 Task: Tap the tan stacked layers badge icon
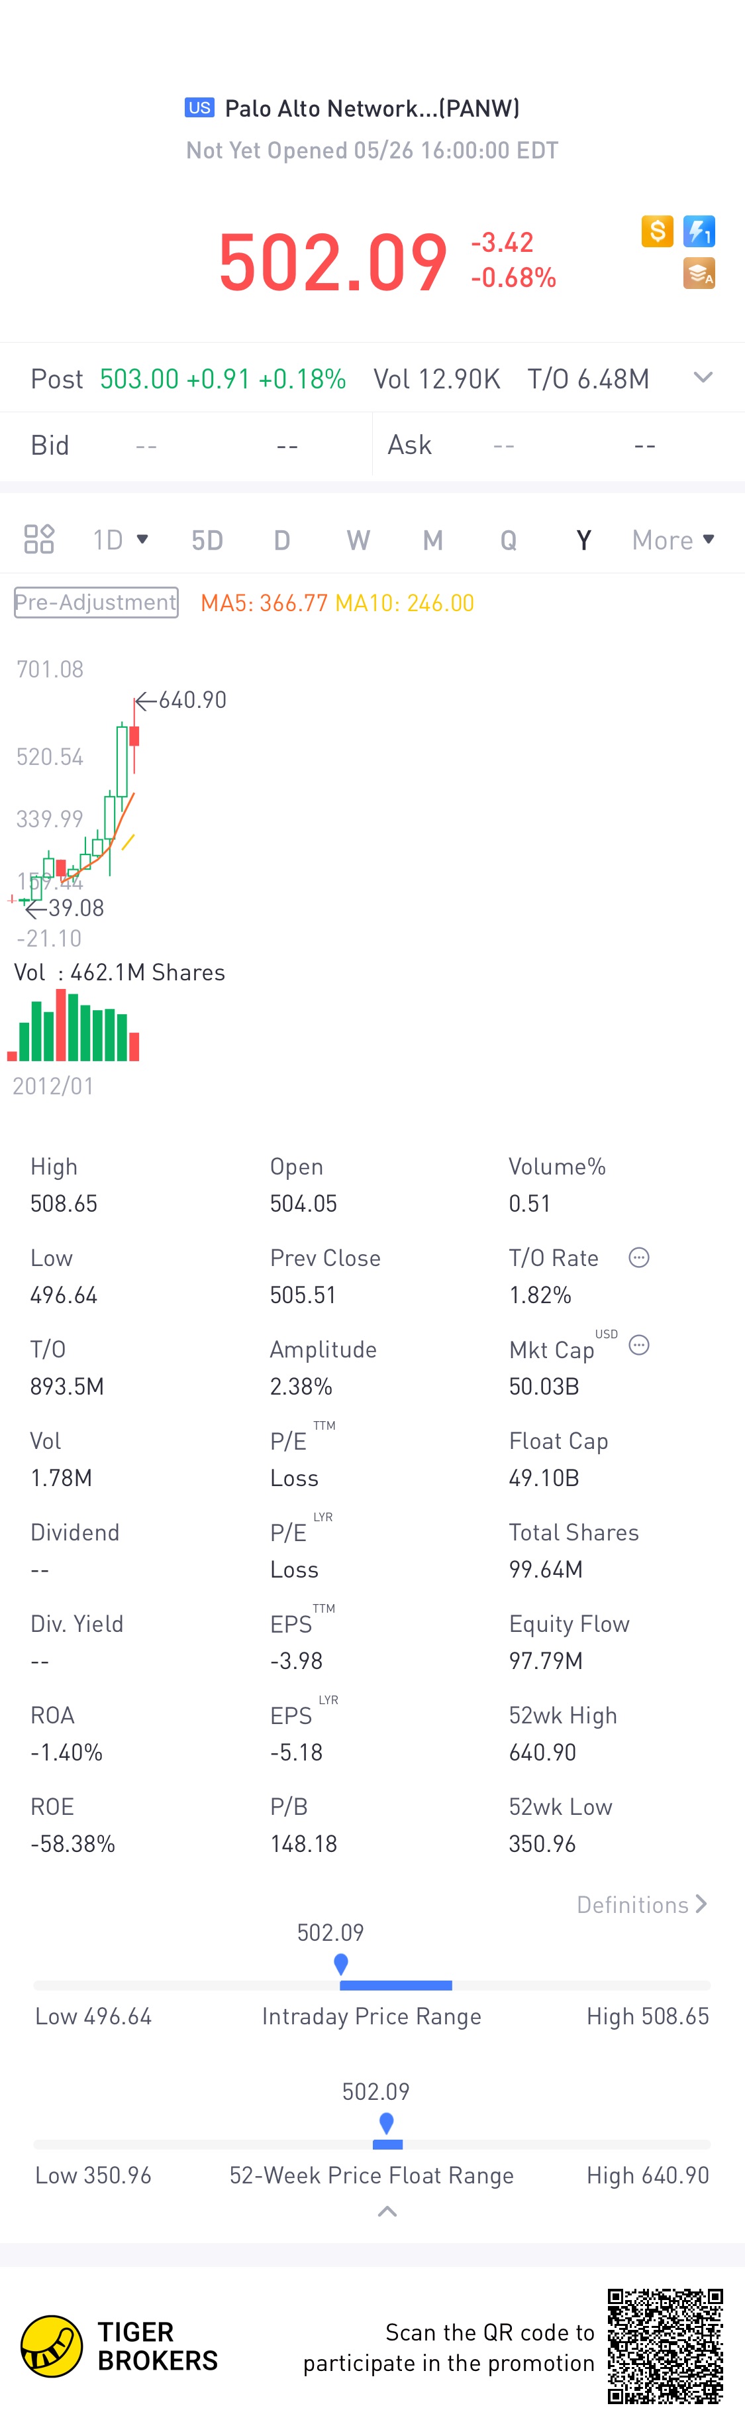(x=699, y=273)
